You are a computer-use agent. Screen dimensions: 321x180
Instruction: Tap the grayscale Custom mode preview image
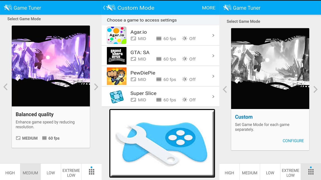[x=270, y=68]
